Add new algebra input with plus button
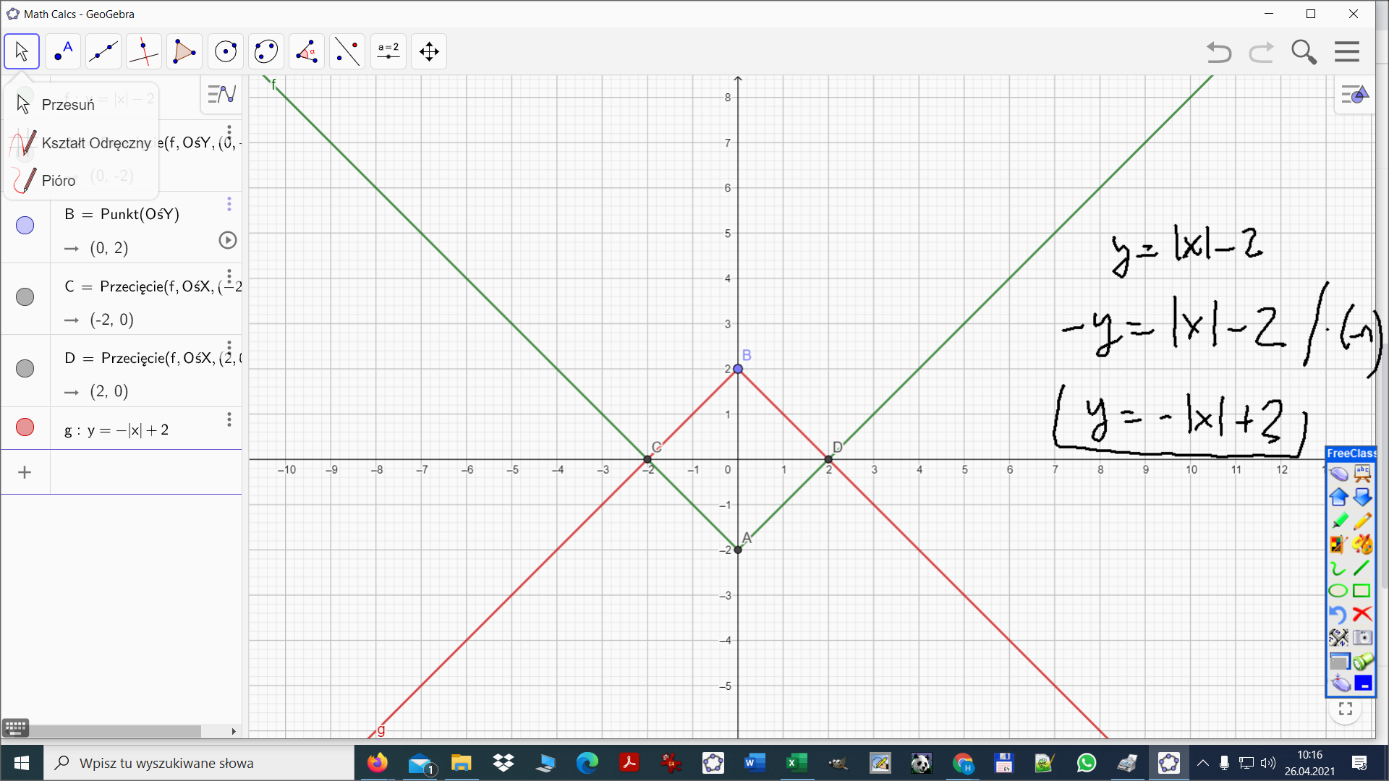This screenshot has height=781, width=1389. [25, 472]
